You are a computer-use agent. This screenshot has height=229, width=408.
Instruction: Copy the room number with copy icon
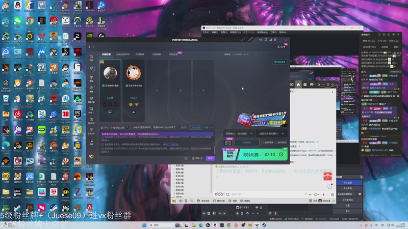[x=247, y=54]
